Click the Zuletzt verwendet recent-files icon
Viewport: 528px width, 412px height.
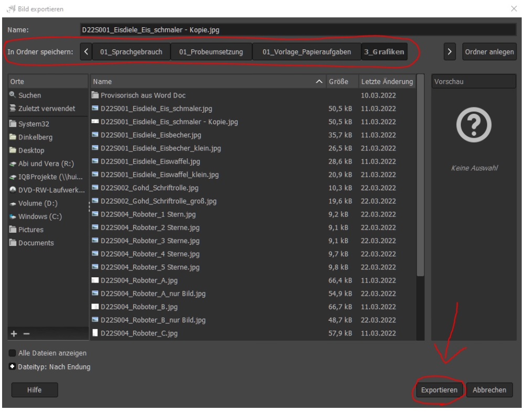coord(13,109)
